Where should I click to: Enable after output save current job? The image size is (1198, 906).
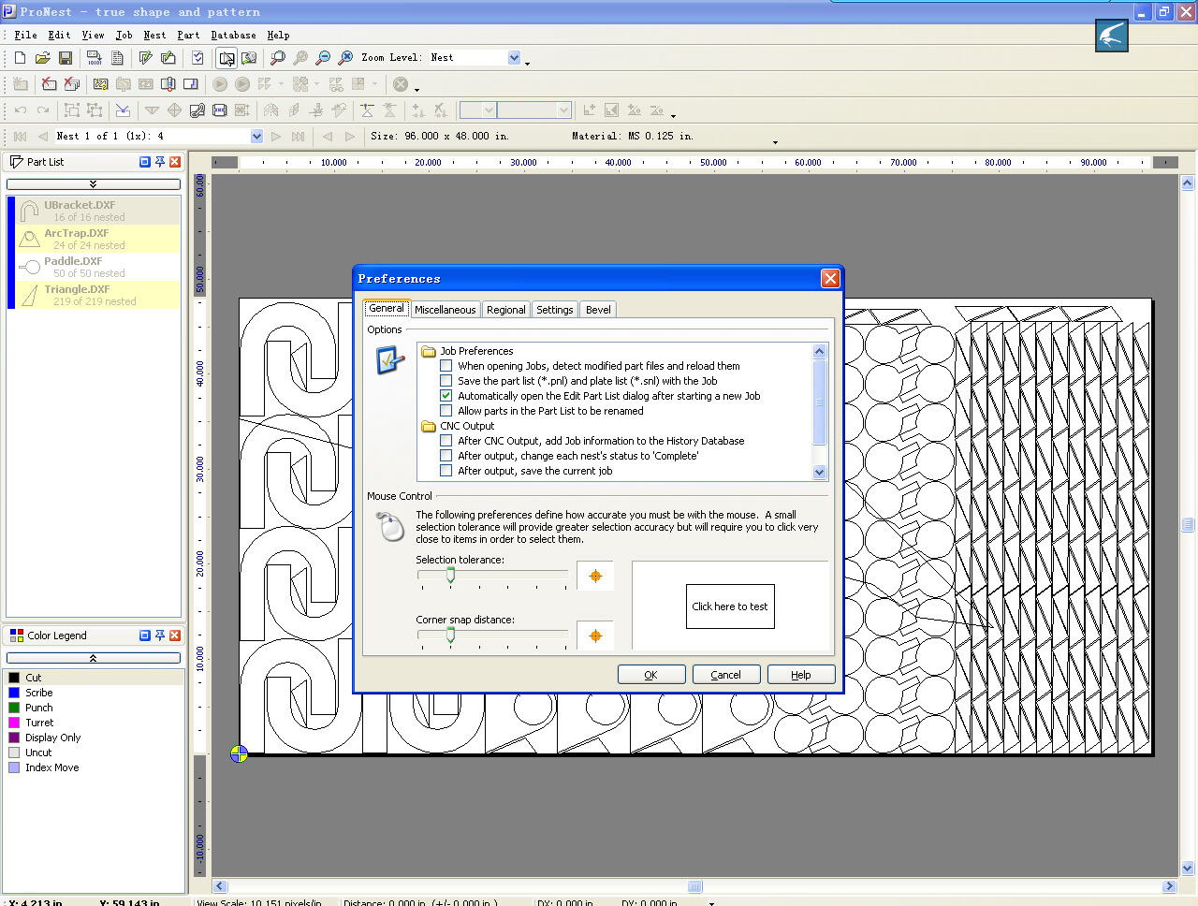[446, 471]
